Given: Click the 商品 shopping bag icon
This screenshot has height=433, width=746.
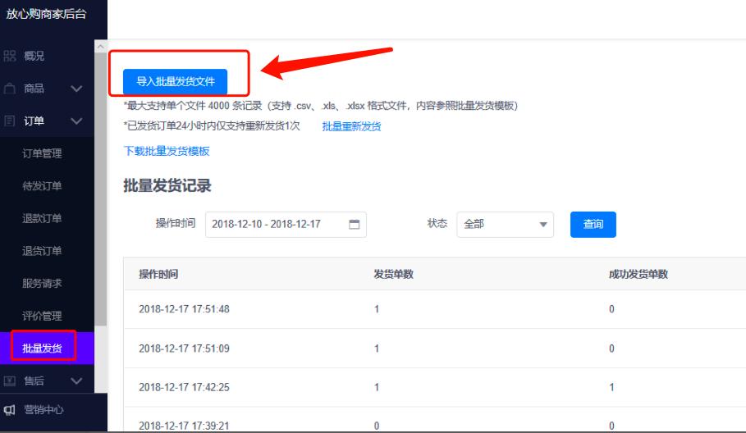Looking at the screenshot, I should [x=10, y=89].
